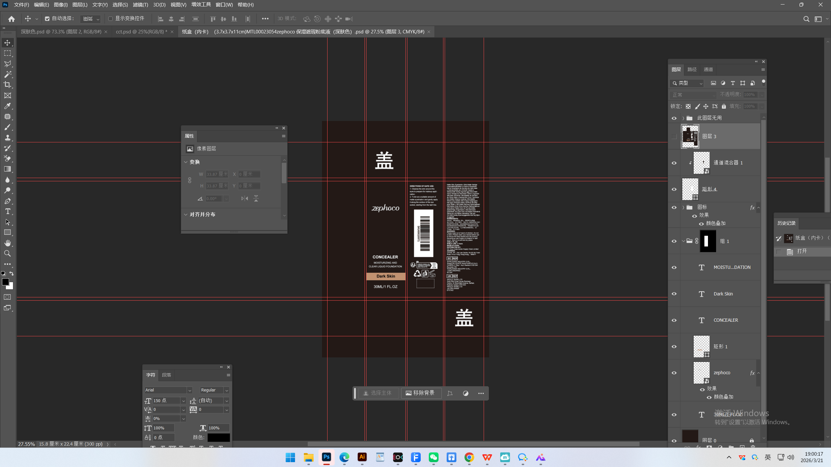Select the Frame tool

click(x=7, y=95)
